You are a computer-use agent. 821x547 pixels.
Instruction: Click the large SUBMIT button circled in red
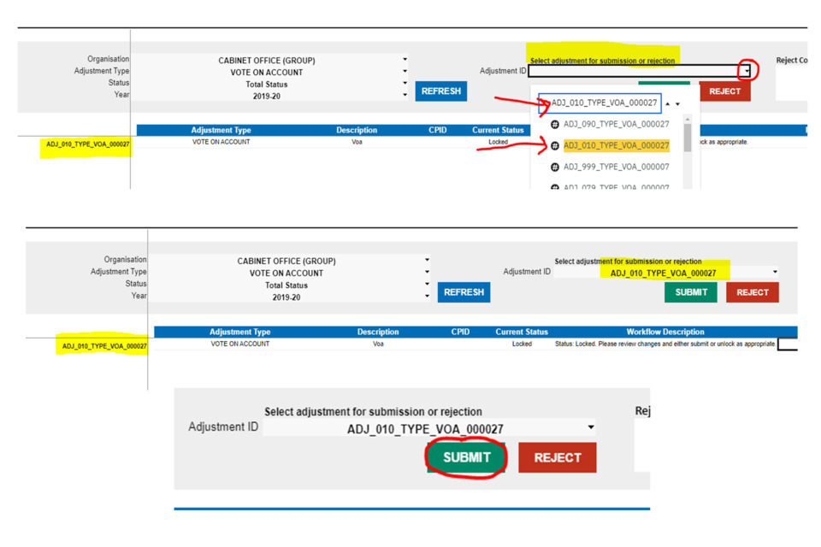click(466, 457)
